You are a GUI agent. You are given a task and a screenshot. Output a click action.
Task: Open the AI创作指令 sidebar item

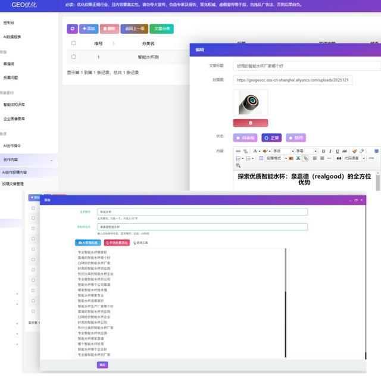coord(12,146)
